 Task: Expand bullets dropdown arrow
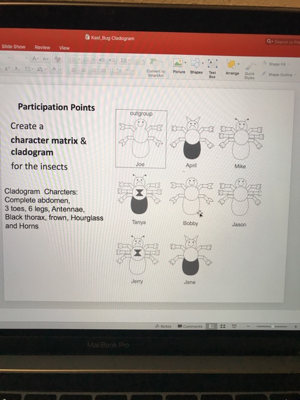point(79,60)
